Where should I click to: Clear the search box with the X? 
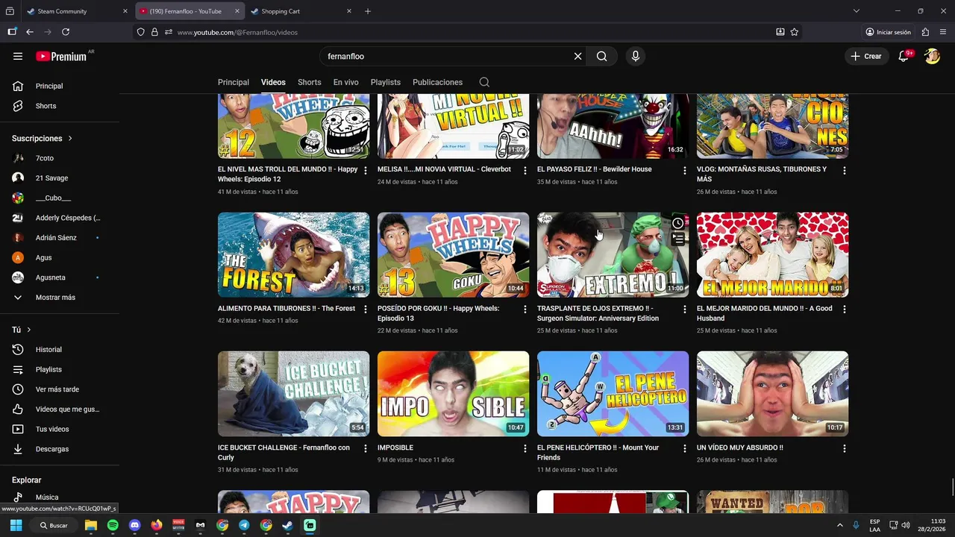tap(577, 56)
